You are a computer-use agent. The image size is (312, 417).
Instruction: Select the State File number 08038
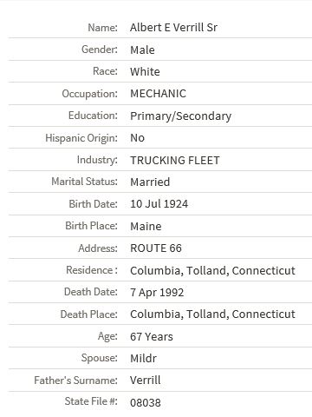point(146,402)
